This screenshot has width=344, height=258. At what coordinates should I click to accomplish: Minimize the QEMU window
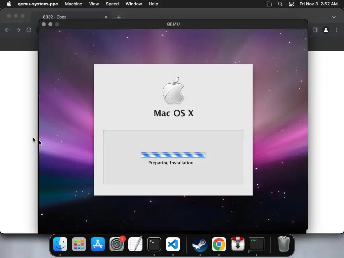50,24
